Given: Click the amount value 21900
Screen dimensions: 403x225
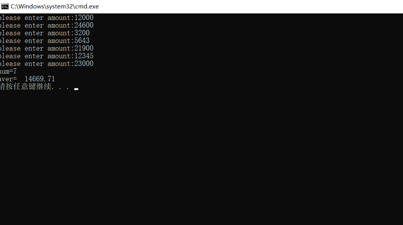Looking at the screenshot, I should click(84, 48).
